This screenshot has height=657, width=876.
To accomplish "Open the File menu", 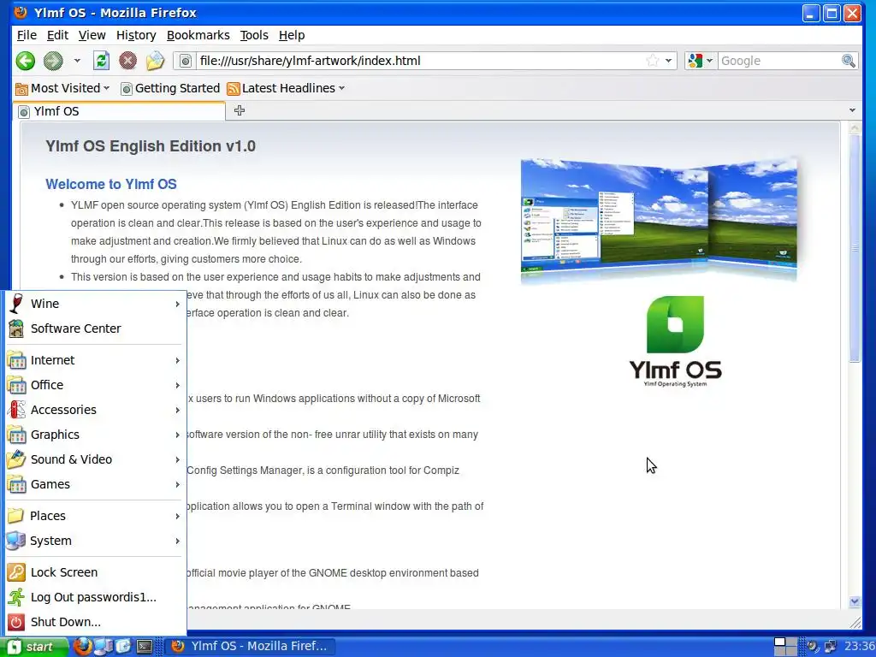I will [x=27, y=35].
